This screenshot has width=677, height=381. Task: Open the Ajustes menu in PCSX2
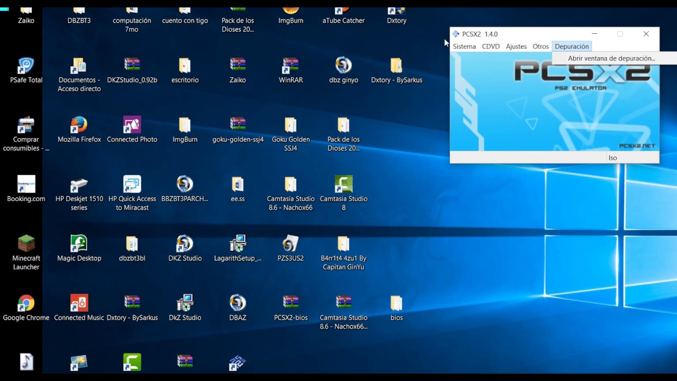pos(516,47)
